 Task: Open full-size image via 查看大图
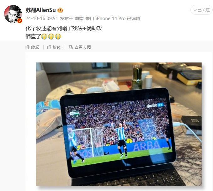(80, 47)
